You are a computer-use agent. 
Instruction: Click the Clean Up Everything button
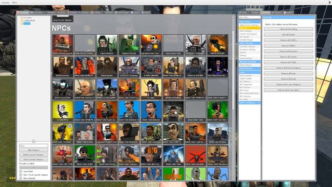tap(288, 29)
